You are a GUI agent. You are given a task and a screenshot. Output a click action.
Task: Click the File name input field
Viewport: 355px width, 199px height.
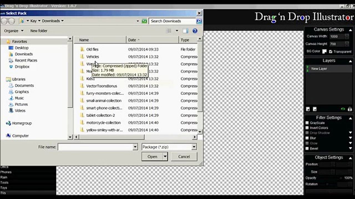(x=95, y=147)
